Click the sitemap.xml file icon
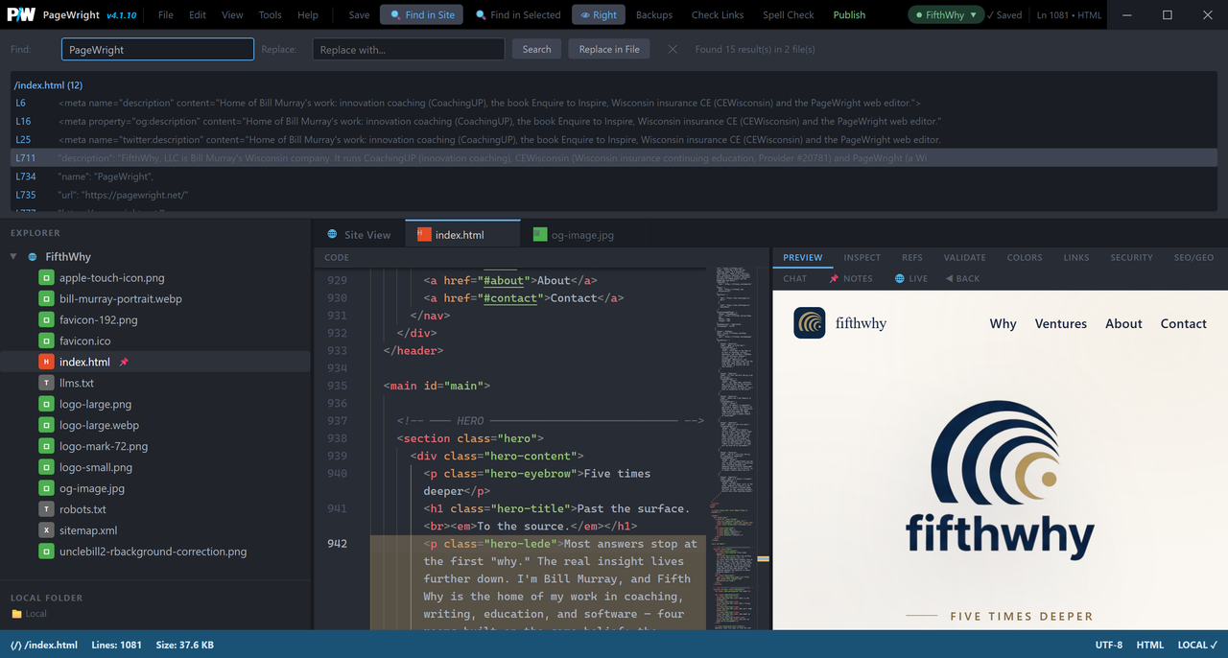1228x658 pixels. [46, 530]
